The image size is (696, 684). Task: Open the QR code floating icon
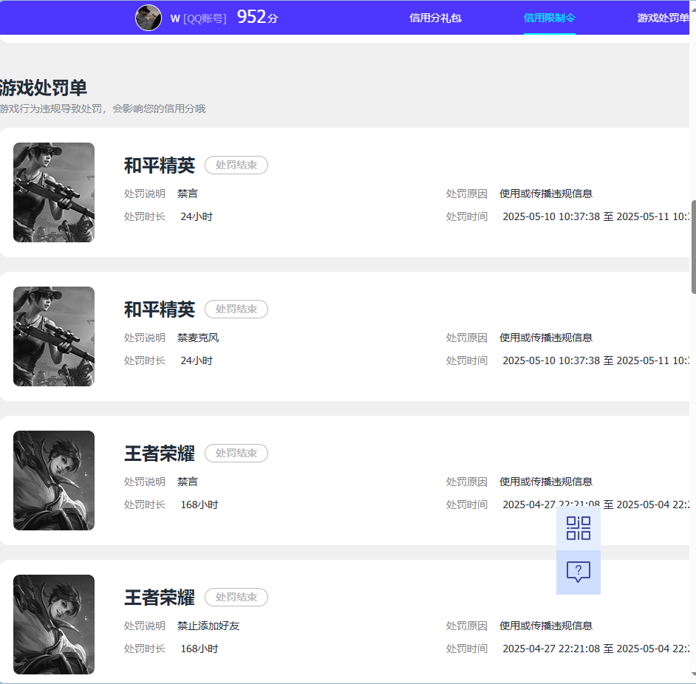tap(579, 528)
